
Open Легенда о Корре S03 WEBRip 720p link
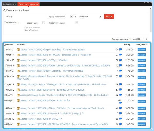point(64,95)
